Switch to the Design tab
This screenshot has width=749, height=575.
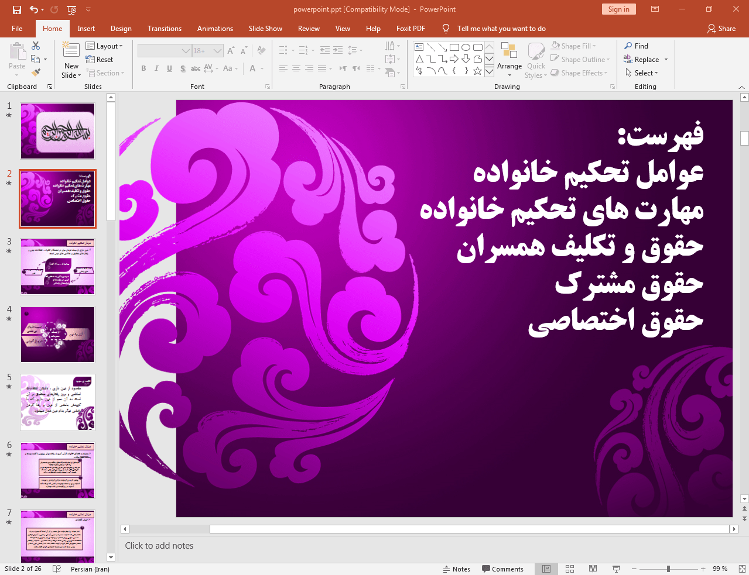121,28
